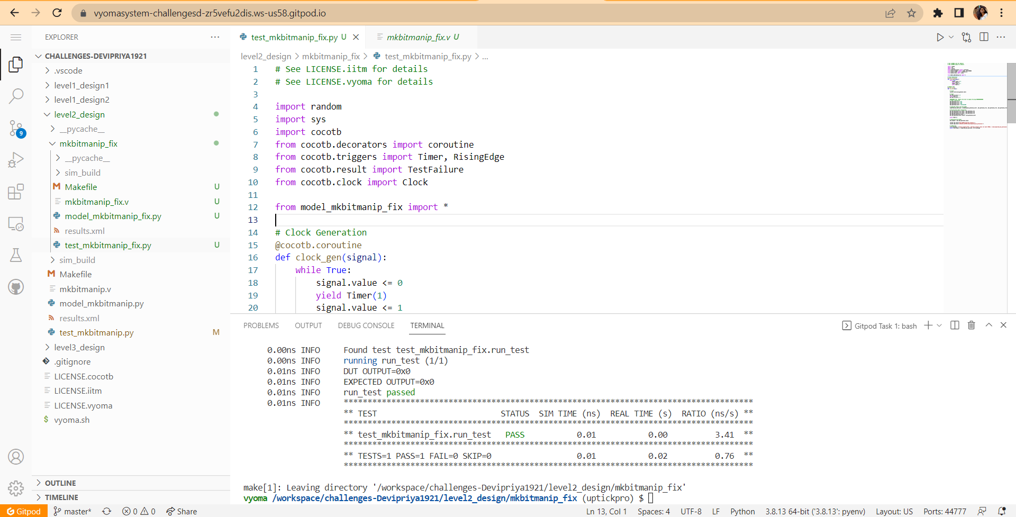Open the Extensions view
1016x517 pixels.
16,192
